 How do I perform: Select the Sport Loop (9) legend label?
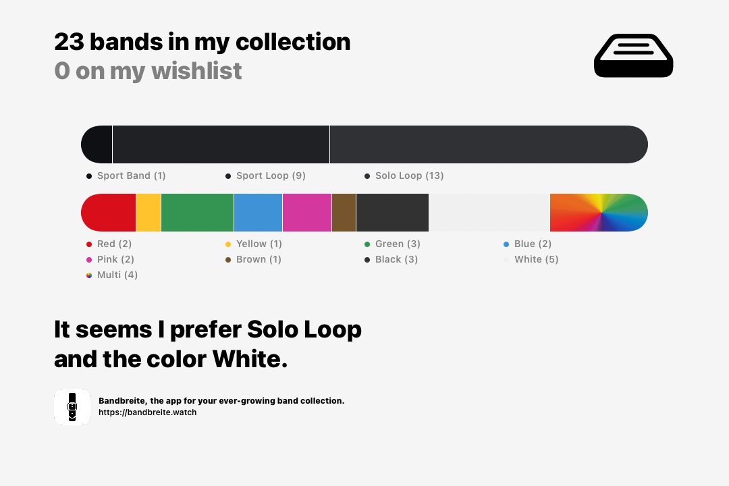tap(271, 175)
